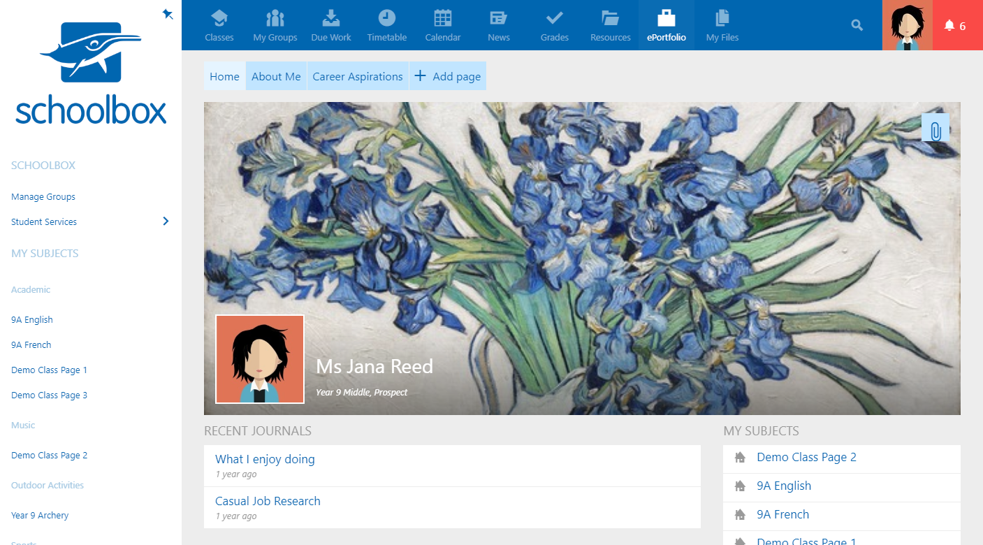This screenshot has width=983, height=545.
Task: Click the user avatar in top bar
Action: (x=908, y=25)
